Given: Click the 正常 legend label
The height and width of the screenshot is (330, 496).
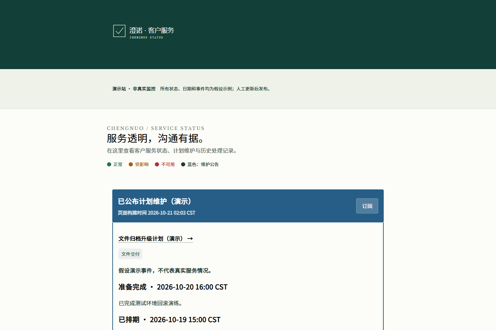Looking at the screenshot, I should pyautogui.click(x=118, y=164).
